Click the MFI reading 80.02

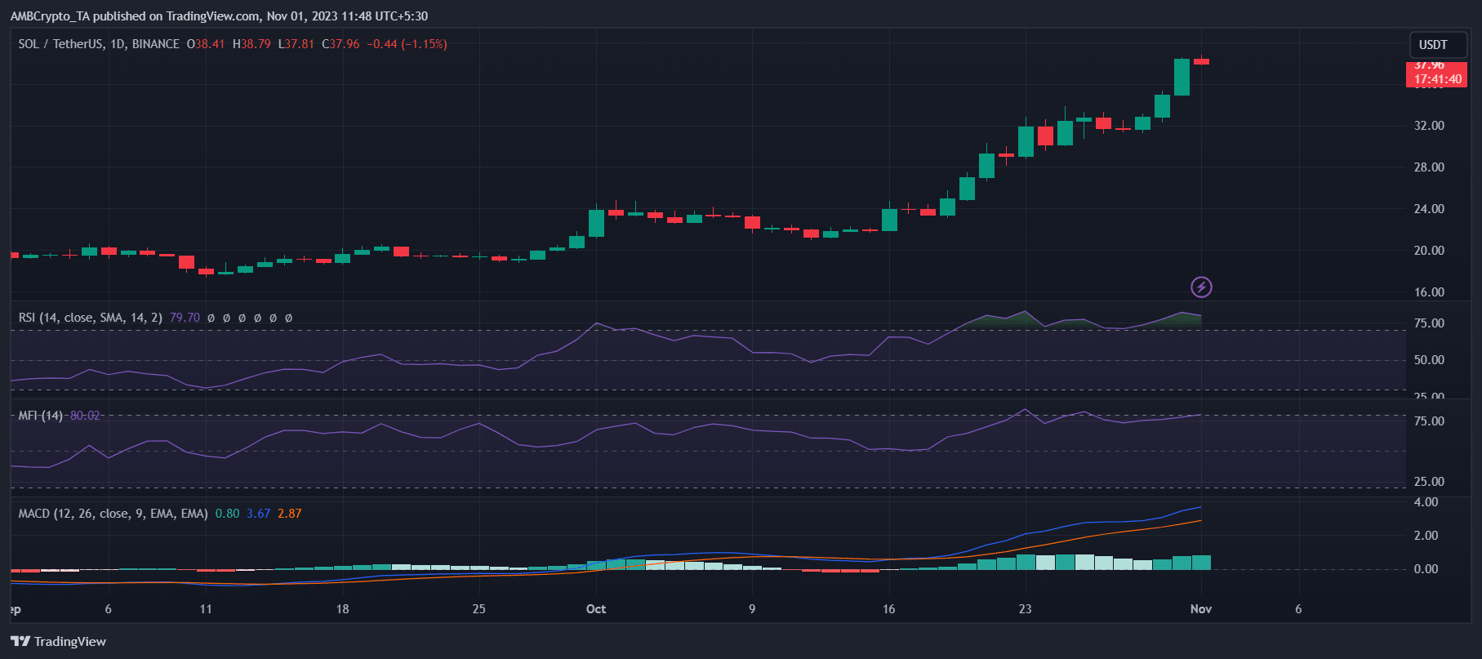tap(85, 416)
